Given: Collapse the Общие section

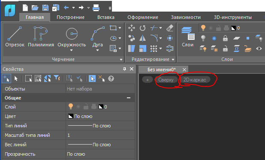Looking at the screenshot, I should (129, 98).
